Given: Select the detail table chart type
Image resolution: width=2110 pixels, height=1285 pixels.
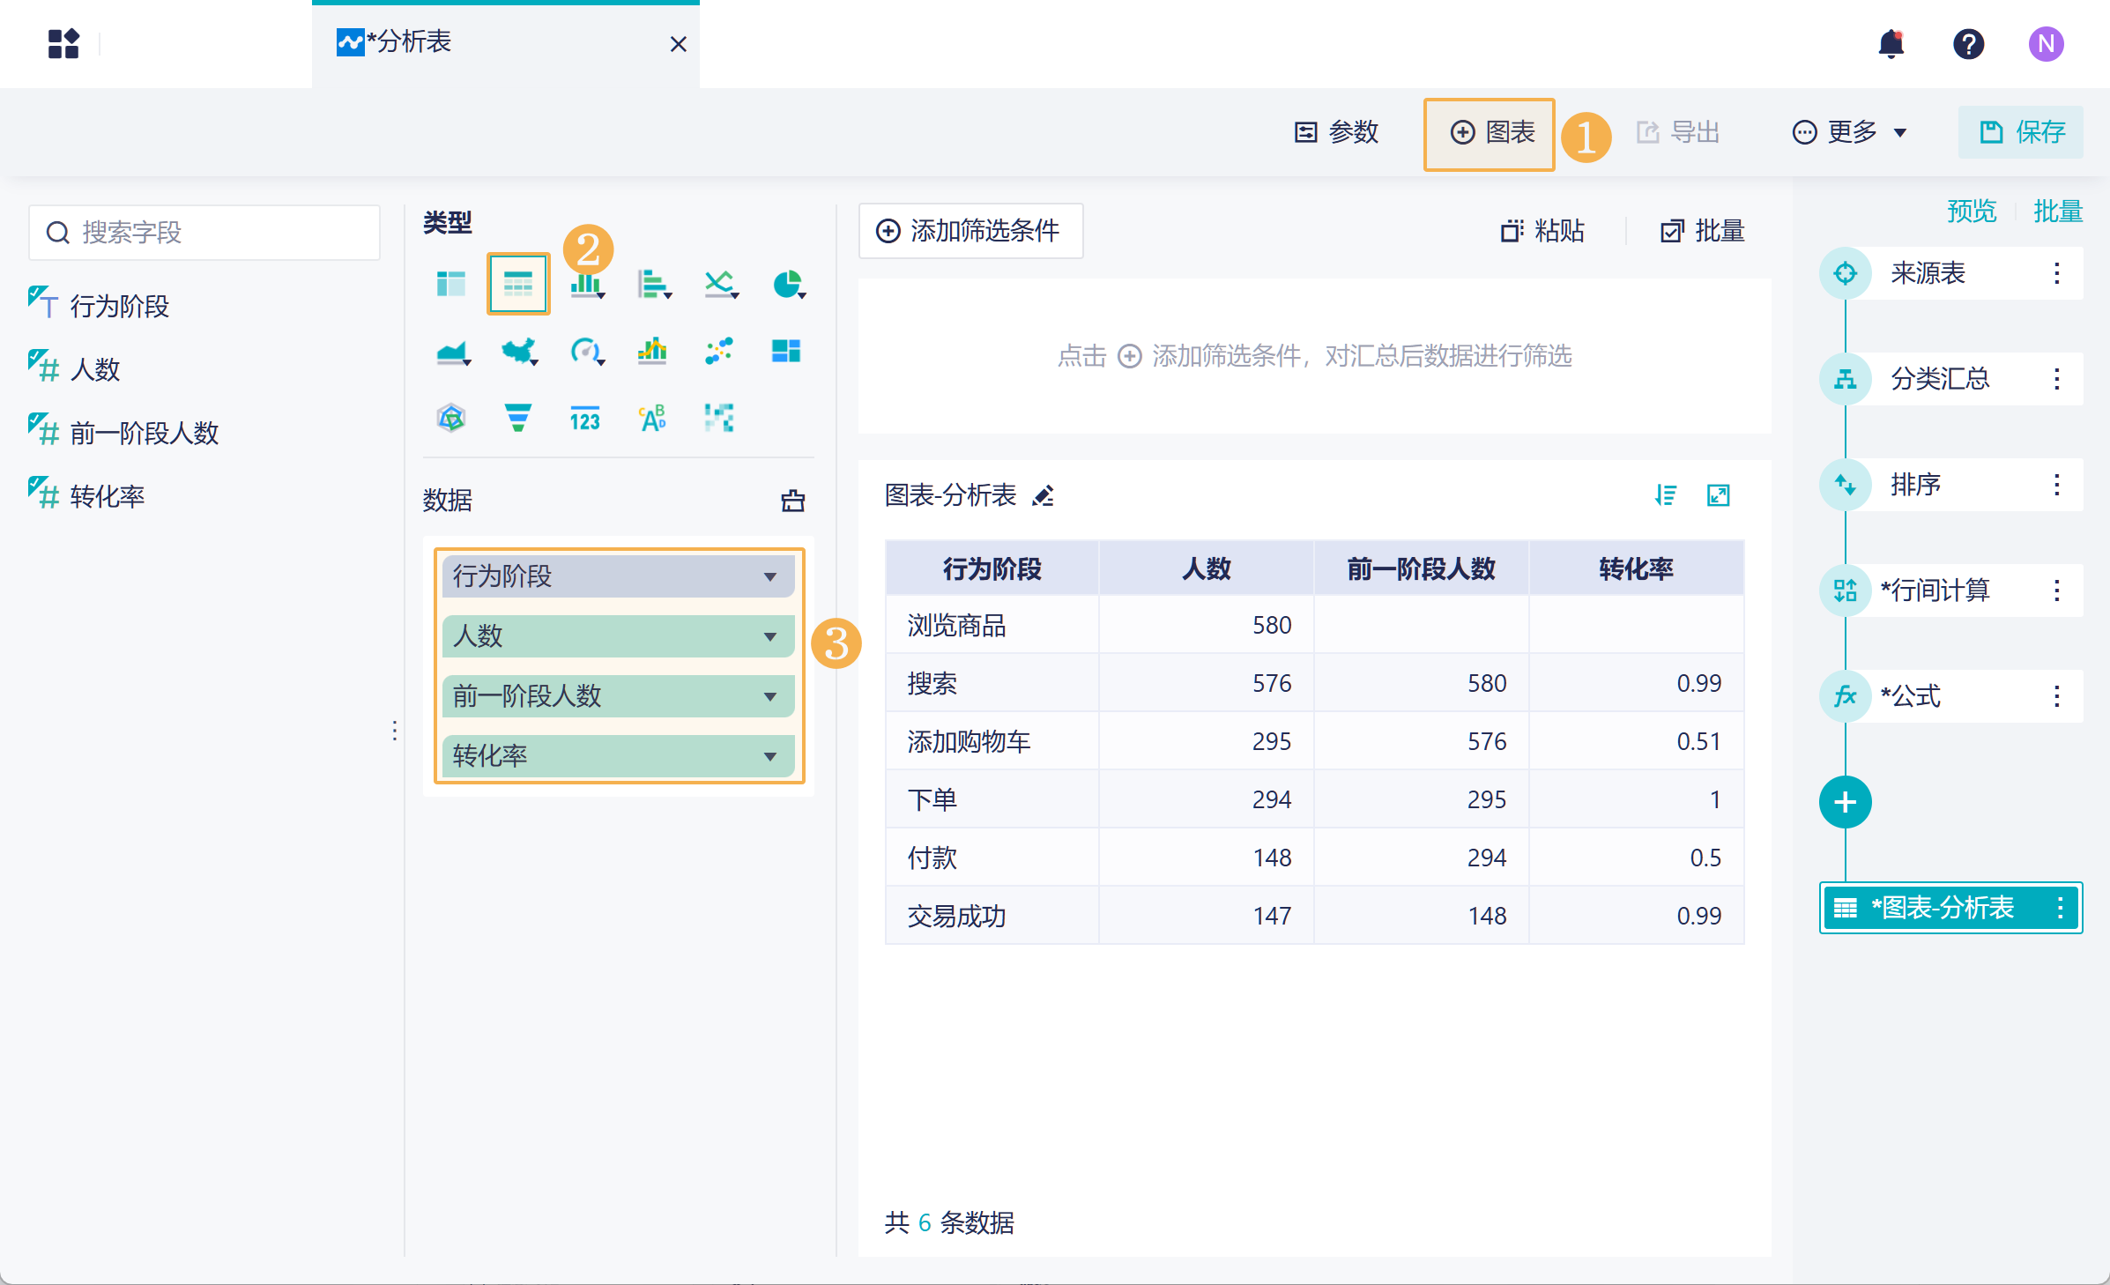Looking at the screenshot, I should click(518, 284).
